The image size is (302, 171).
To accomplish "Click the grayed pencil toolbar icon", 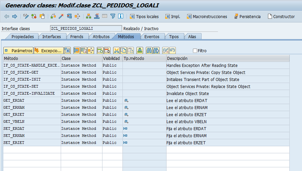I will click(x=166, y=51).
